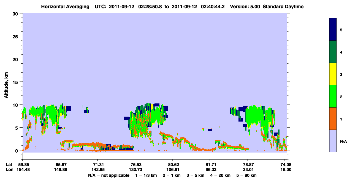Click the longitude value 149.86

pos(60,170)
